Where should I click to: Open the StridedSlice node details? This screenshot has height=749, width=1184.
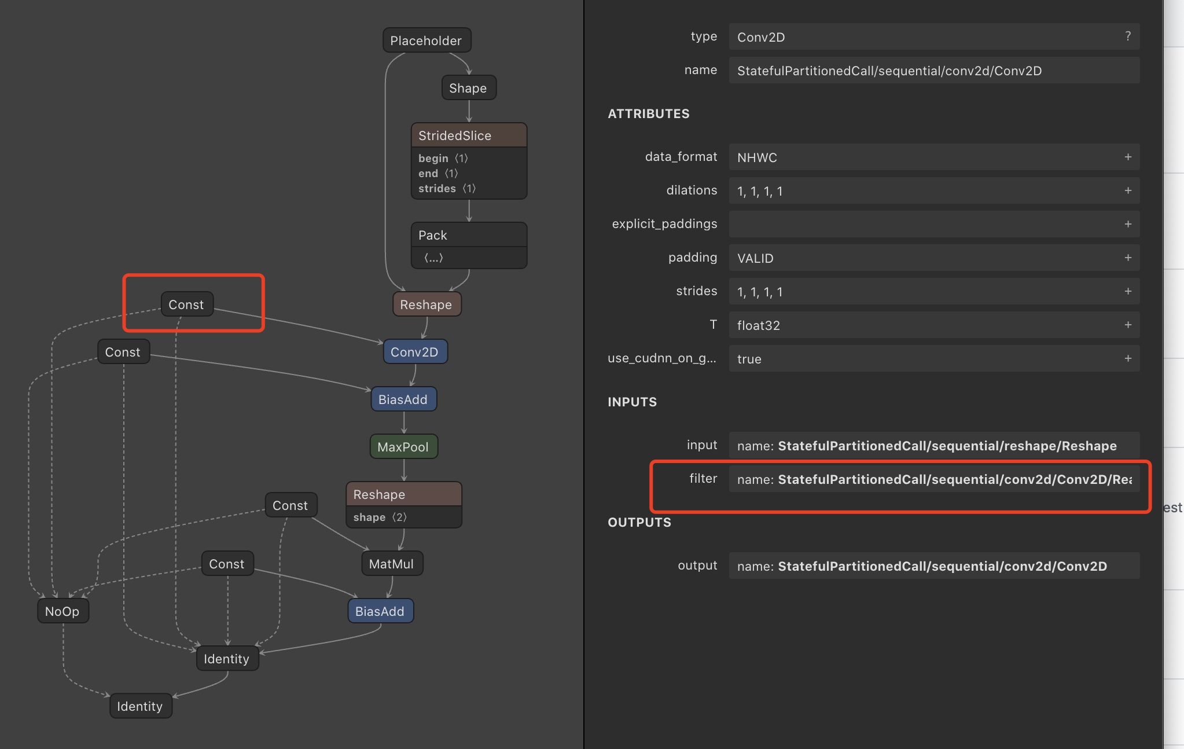pyautogui.click(x=469, y=135)
